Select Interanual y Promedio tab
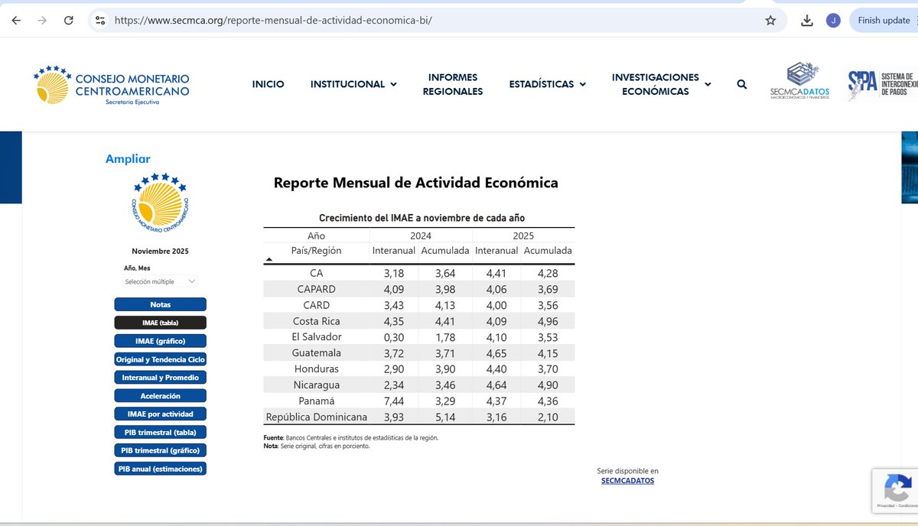The image size is (918, 526). point(161,378)
